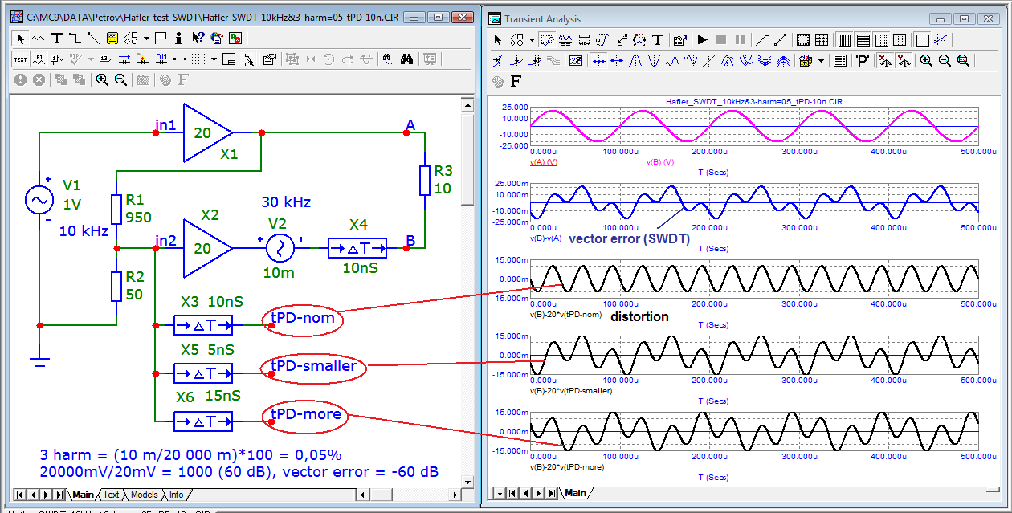The width and height of the screenshot is (1012, 513).
Task: Select the Main tab in Transient Analysis
Action: click(575, 492)
